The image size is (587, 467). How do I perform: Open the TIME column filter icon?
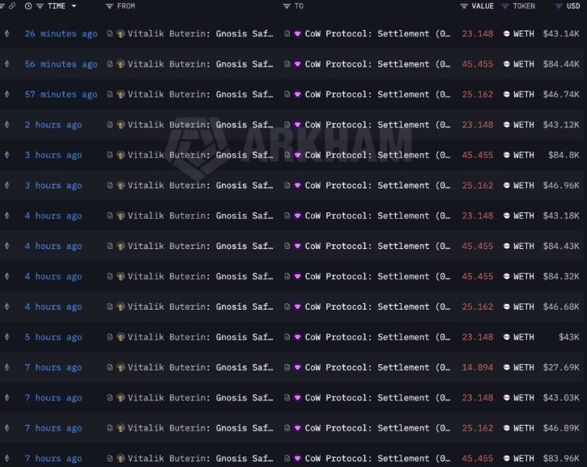coord(40,6)
